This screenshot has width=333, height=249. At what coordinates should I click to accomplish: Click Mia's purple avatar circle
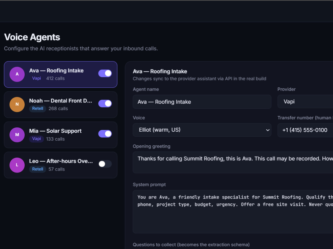pos(17,135)
